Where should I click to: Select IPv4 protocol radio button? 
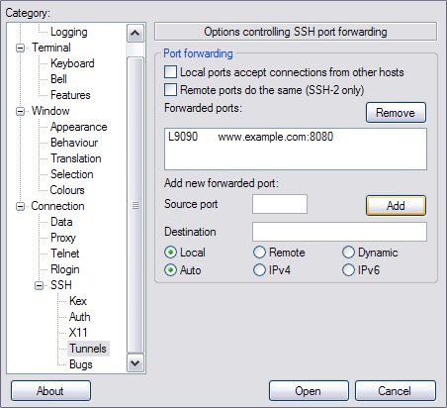pyautogui.click(x=259, y=270)
